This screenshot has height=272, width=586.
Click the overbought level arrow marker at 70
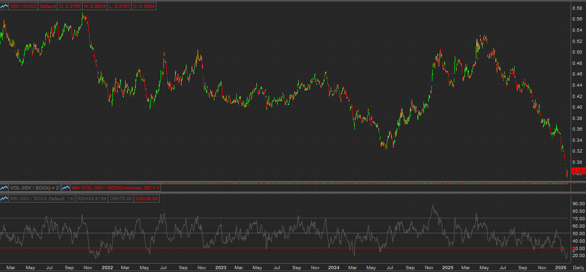pos(573,218)
